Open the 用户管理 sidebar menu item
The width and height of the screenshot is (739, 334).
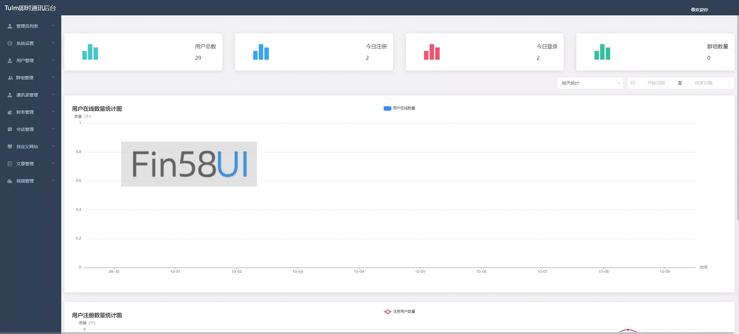(x=25, y=61)
